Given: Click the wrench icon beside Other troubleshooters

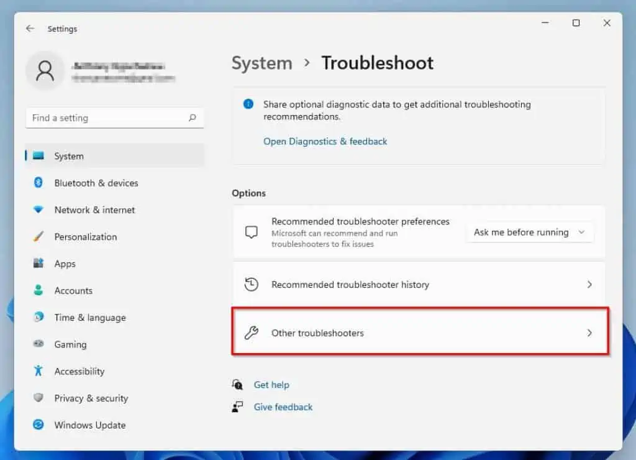Looking at the screenshot, I should [252, 333].
